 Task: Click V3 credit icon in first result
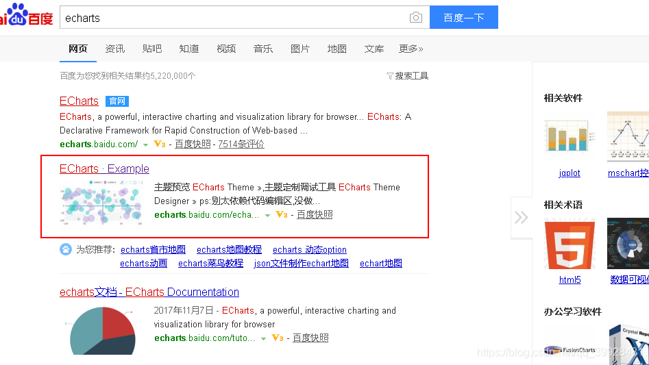pyautogui.click(x=160, y=144)
